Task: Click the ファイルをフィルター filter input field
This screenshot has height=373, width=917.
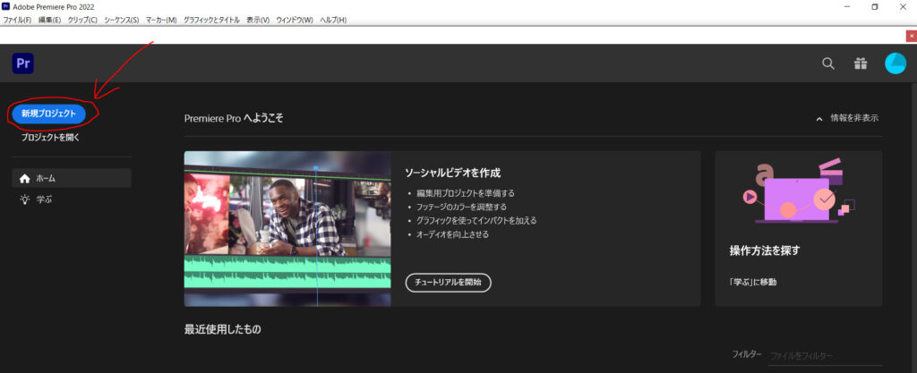Action: tap(825, 355)
